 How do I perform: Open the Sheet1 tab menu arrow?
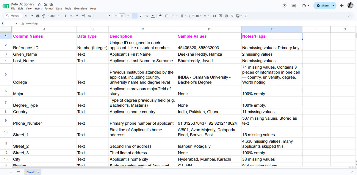pos(38,172)
